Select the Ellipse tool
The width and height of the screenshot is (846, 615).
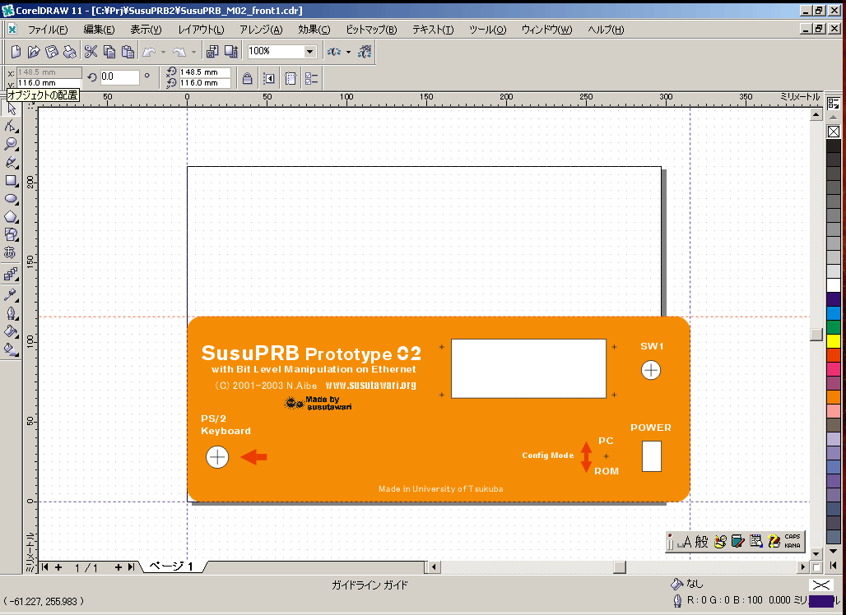click(x=11, y=199)
